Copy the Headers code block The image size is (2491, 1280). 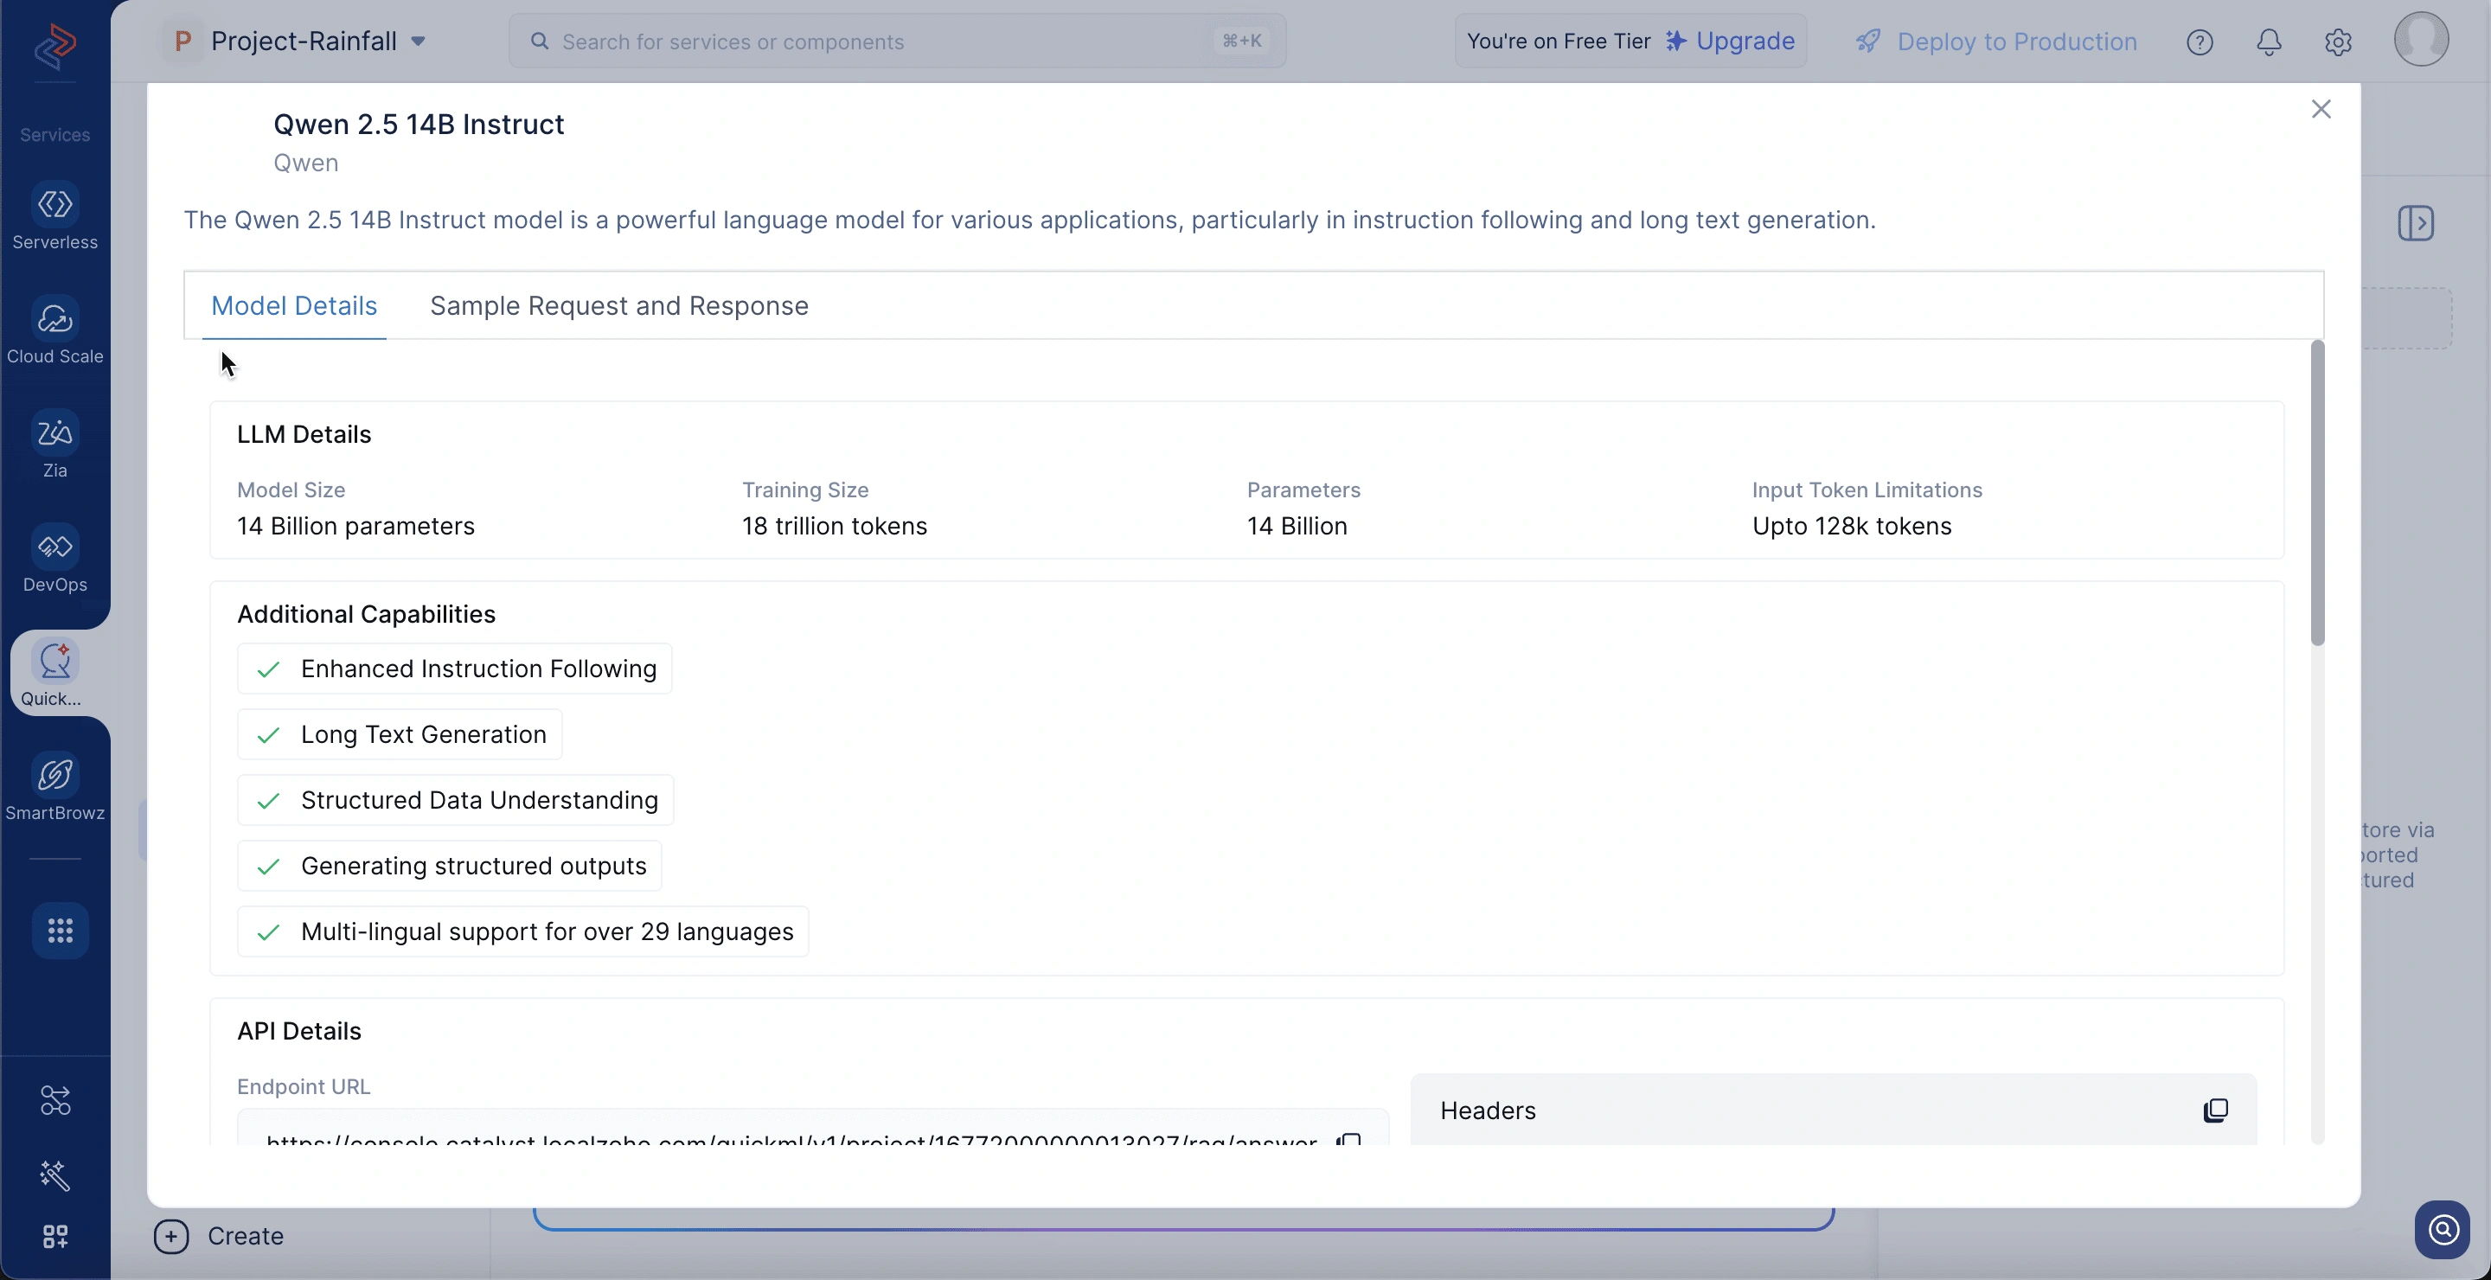click(2215, 1110)
